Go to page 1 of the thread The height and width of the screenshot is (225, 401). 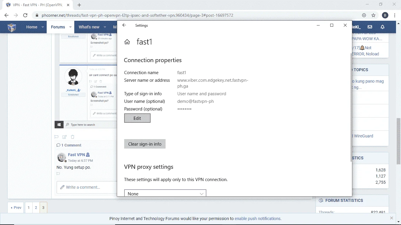coord(28,208)
